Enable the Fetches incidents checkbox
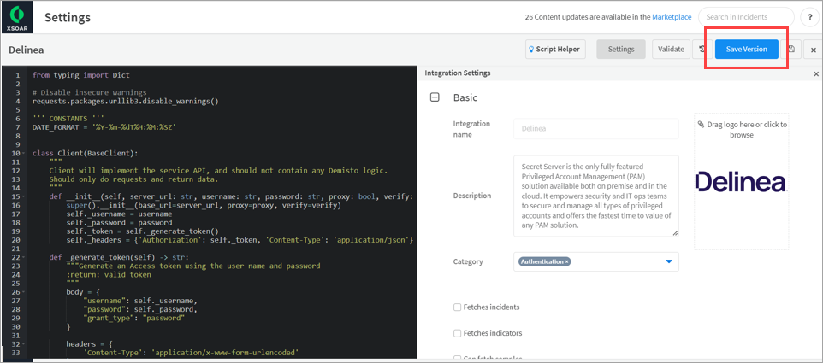The width and height of the screenshot is (823, 363). [457, 307]
